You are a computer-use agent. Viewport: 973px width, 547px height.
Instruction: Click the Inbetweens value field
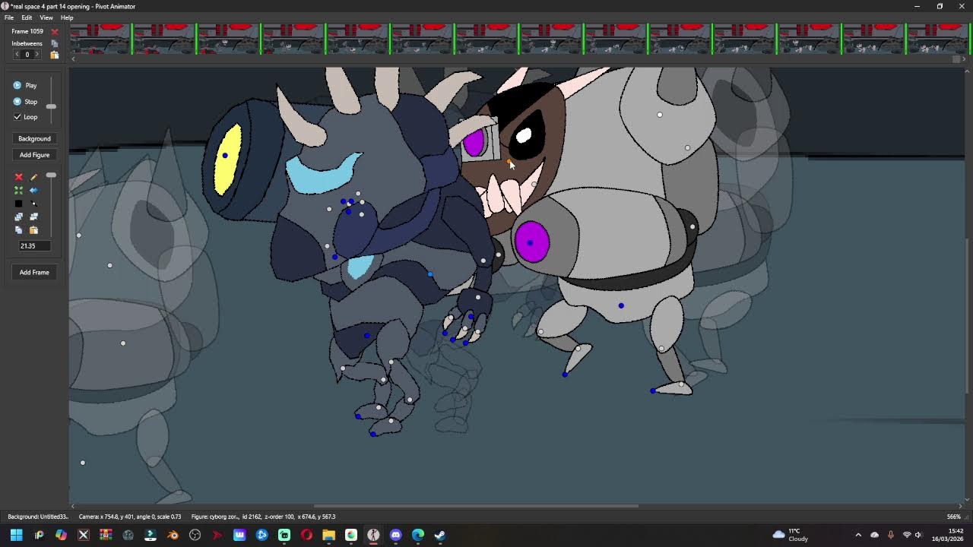click(27, 55)
